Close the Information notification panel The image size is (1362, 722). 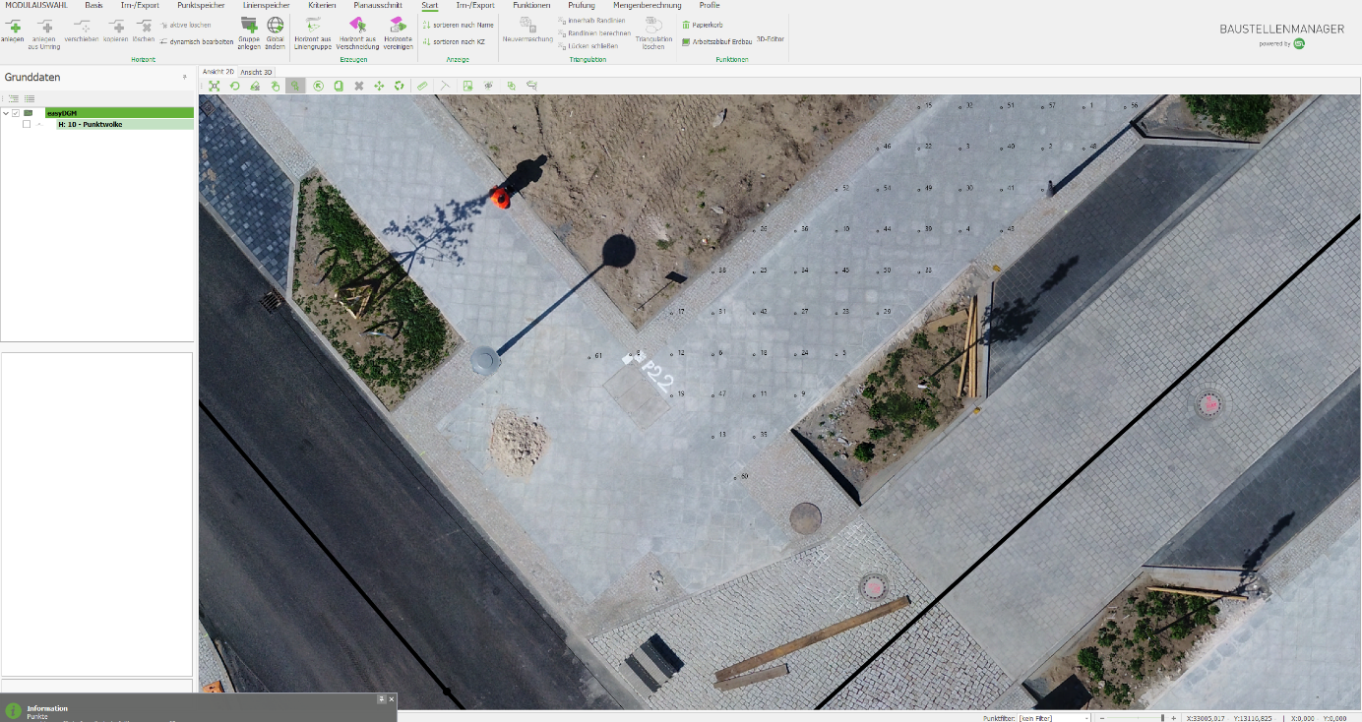[391, 698]
